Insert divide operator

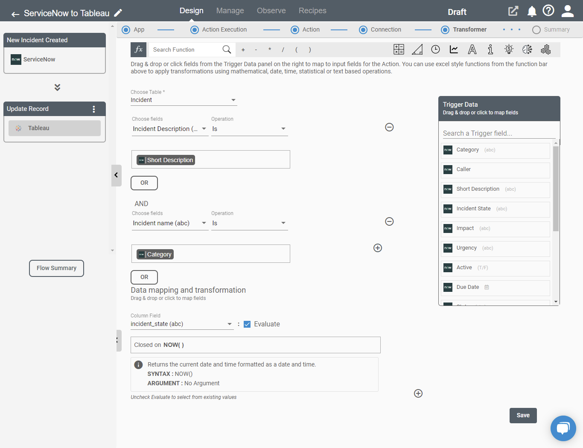tap(283, 50)
